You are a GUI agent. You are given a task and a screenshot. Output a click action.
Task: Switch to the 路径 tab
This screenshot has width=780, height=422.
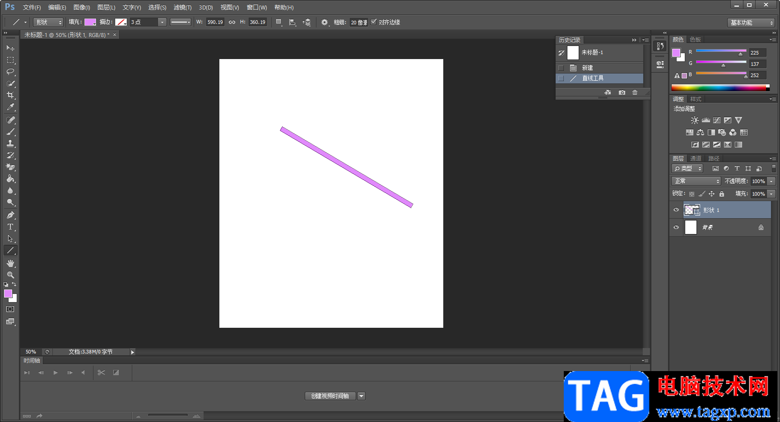(714, 159)
